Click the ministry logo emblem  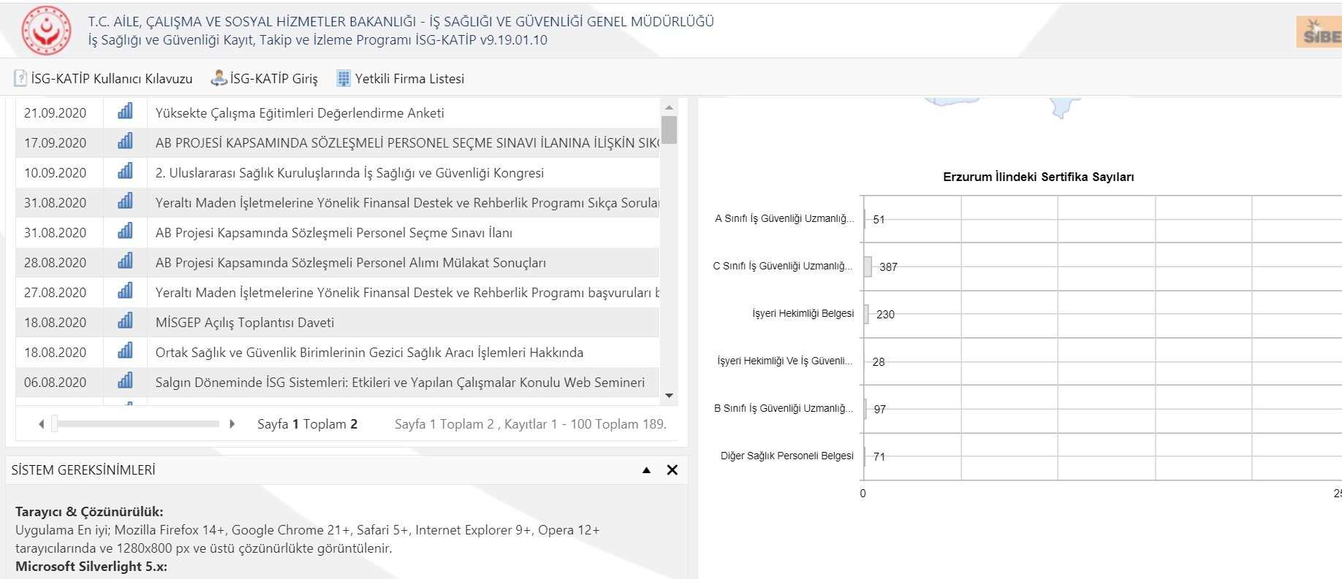click(x=46, y=31)
